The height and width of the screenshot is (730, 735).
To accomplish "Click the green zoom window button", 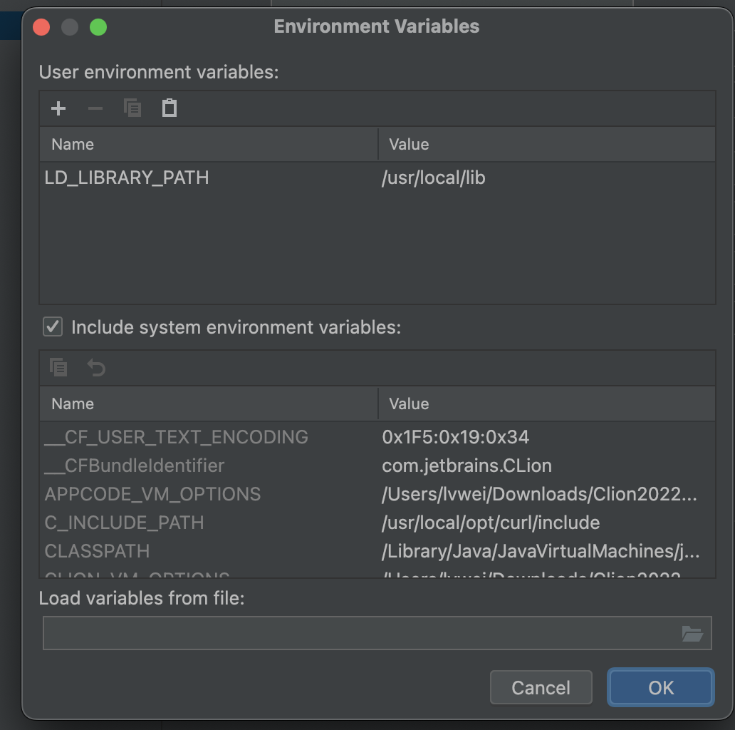I will (x=98, y=27).
